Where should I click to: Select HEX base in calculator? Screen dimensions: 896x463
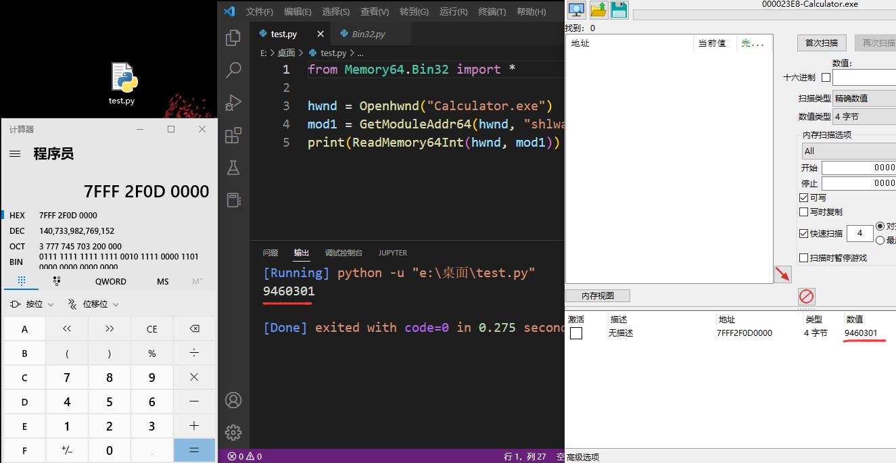pyautogui.click(x=109, y=215)
